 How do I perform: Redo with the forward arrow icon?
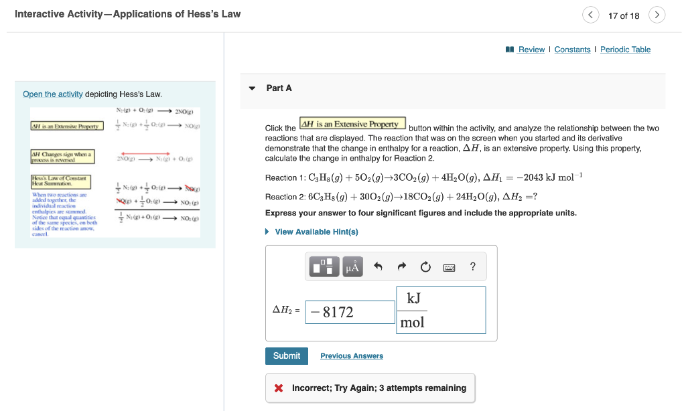coord(401,266)
